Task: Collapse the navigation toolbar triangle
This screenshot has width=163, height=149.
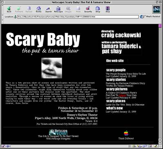Action: [2, 6]
